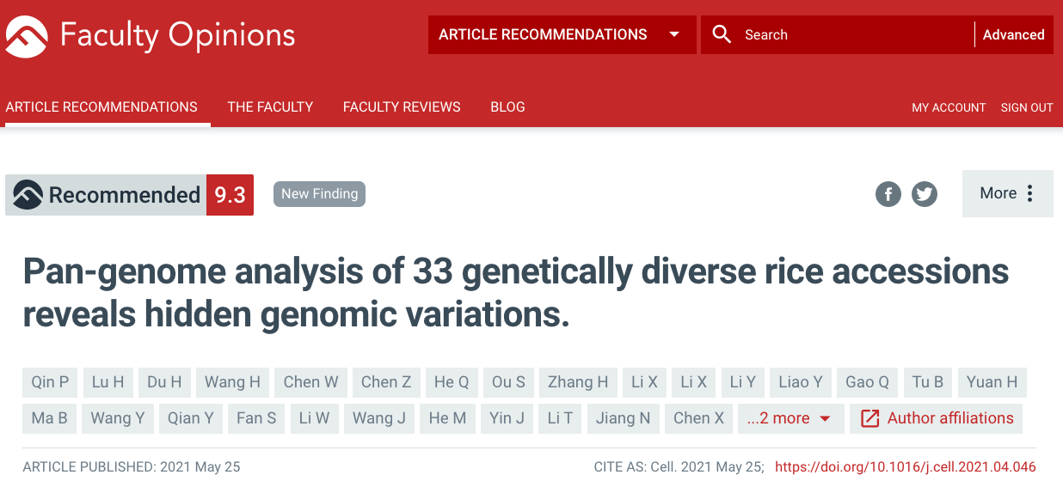Open the More options menu
1063x481 pixels.
1007,193
